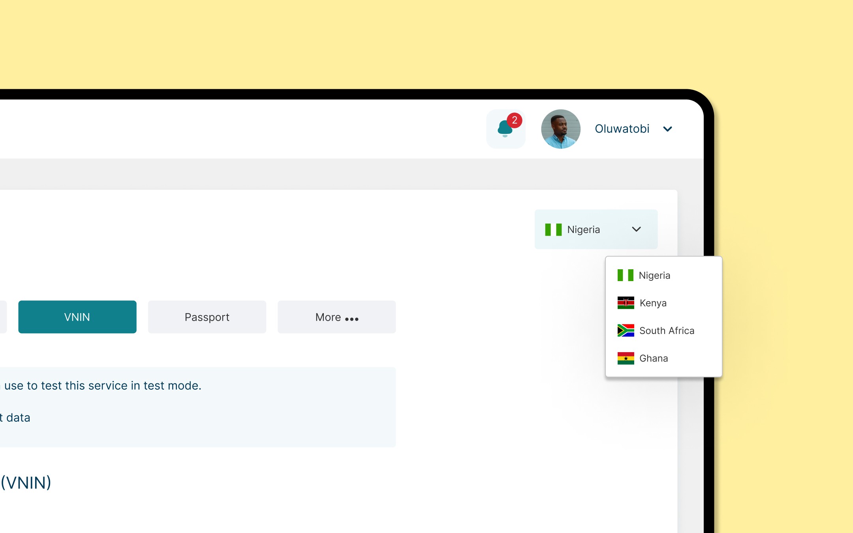The image size is (853, 533).
Task: Click the user profile avatar icon
Action: click(560, 128)
